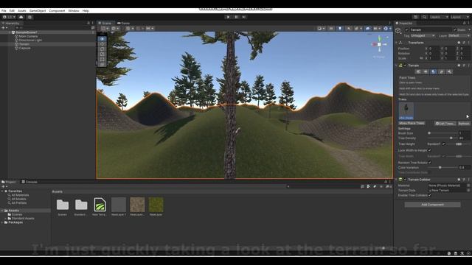Toggle the Terrain GameObject active checkbox
This screenshot has height=265, width=472.
pos(406,29)
